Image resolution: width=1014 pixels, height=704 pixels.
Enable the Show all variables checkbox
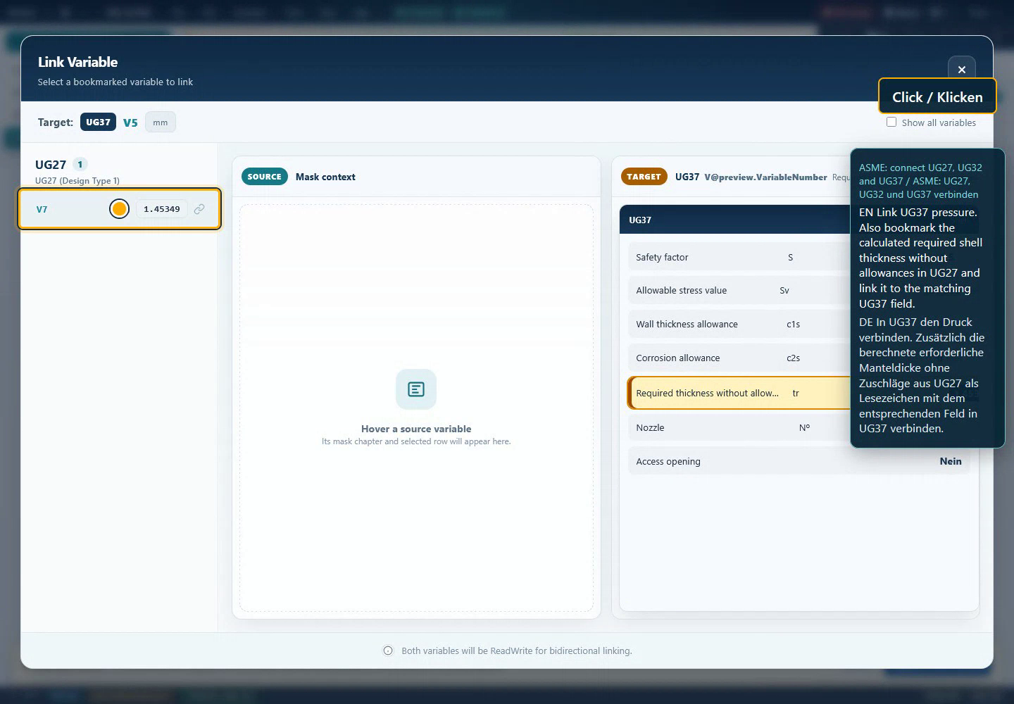pyautogui.click(x=891, y=122)
